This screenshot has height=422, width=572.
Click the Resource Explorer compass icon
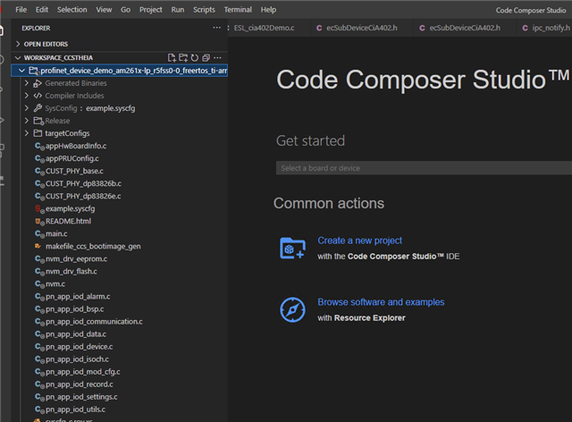(x=293, y=309)
